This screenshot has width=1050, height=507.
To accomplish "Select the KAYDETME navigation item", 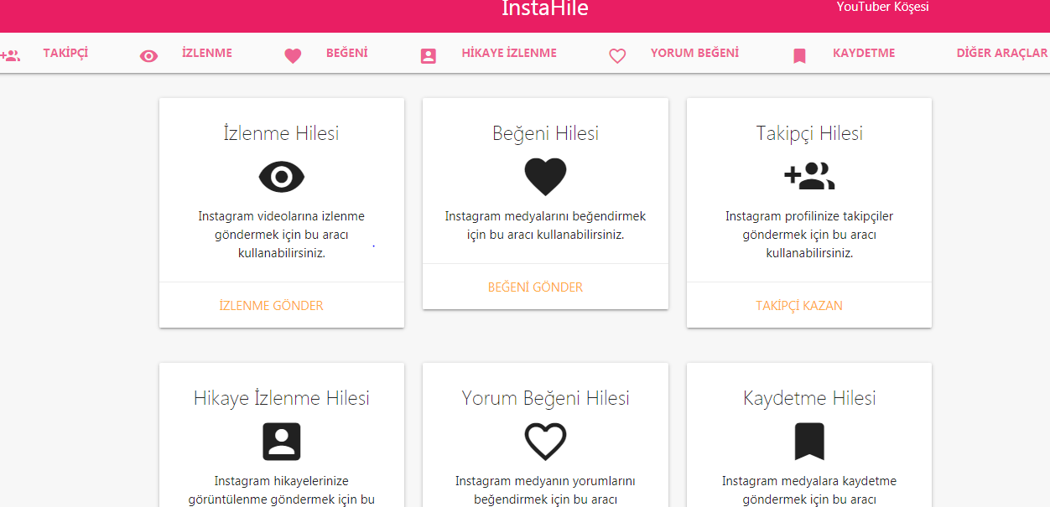I will (x=864, y=53).
